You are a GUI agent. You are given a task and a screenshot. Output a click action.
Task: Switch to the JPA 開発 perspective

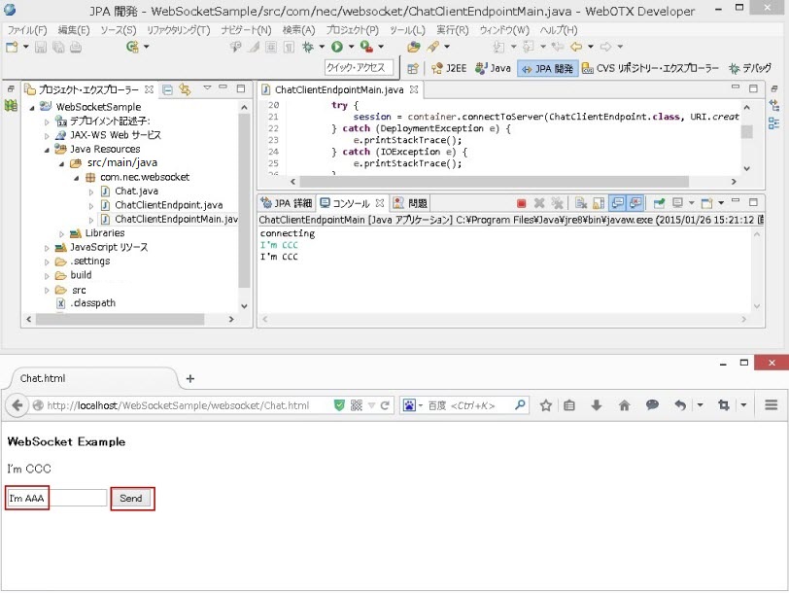pyautogui.click(x=547, y=68)
